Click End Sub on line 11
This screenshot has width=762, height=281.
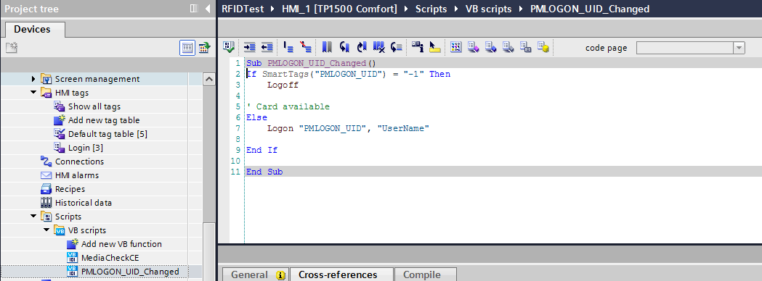click(x=264, y=172)
